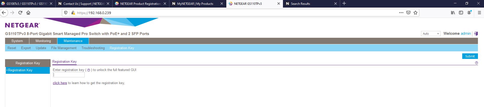Open the Reset submenu
The height and width of the screenshot is (107, 484).
coord(12,48)
